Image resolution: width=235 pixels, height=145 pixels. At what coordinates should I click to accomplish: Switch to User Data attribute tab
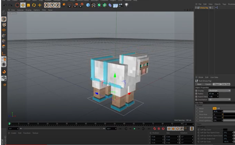click(226, 84)
